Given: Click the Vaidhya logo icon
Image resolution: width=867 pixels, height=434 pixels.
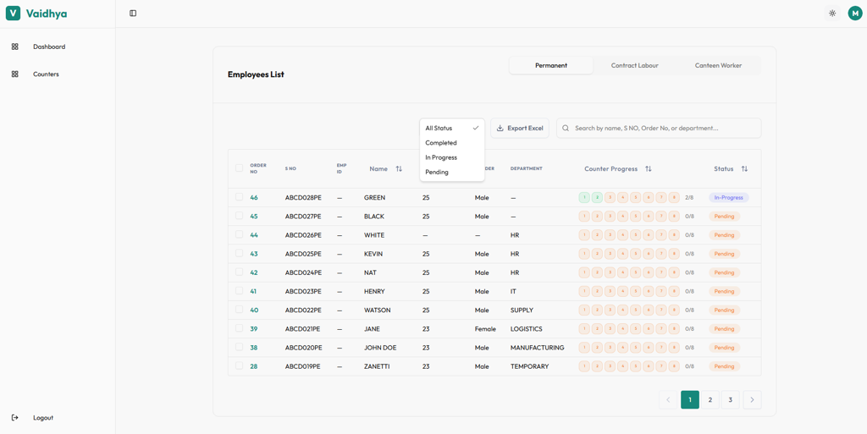Looking at the screenshot, I should click(x=14, y=14).
